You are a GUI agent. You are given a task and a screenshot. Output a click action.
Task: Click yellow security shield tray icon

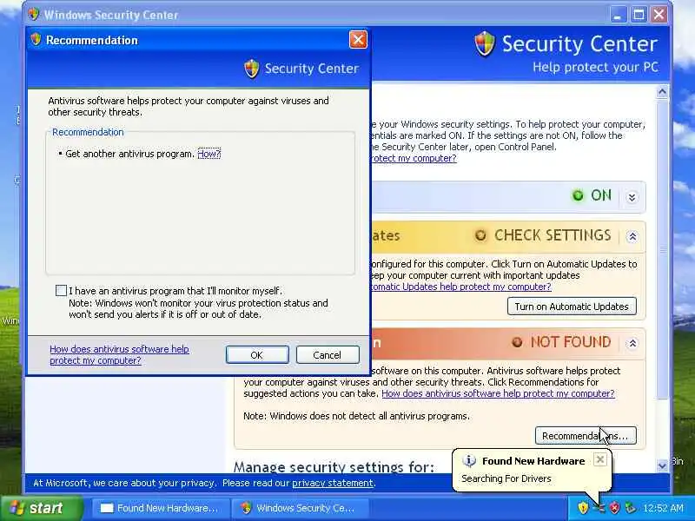[x=583, y=508]
